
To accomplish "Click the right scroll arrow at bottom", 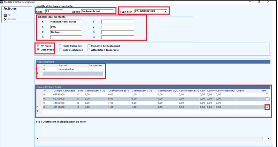I will 268,138.
